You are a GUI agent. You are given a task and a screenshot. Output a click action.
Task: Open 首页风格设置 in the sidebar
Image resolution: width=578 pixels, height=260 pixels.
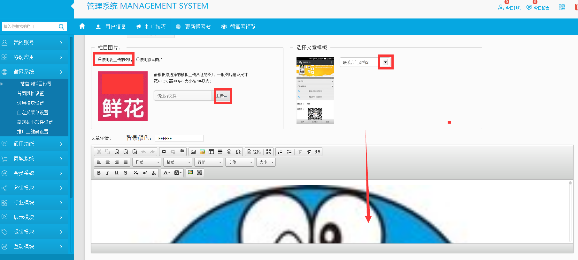pos(30,93)
